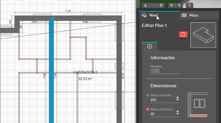The width and height of the screenshot is (221, 123).
Task: Zoom out of the 3D preview
Action: click(179, 5)
